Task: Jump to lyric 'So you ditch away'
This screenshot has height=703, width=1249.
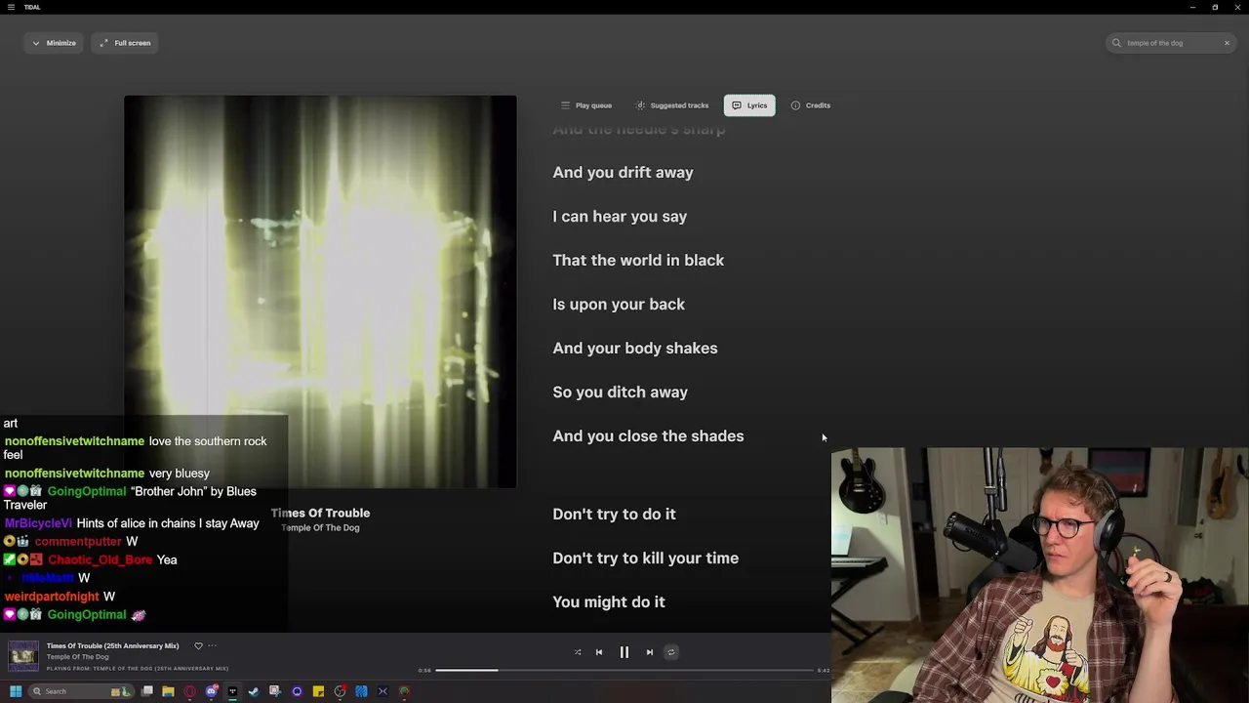Action: click(x=621, y=393)
